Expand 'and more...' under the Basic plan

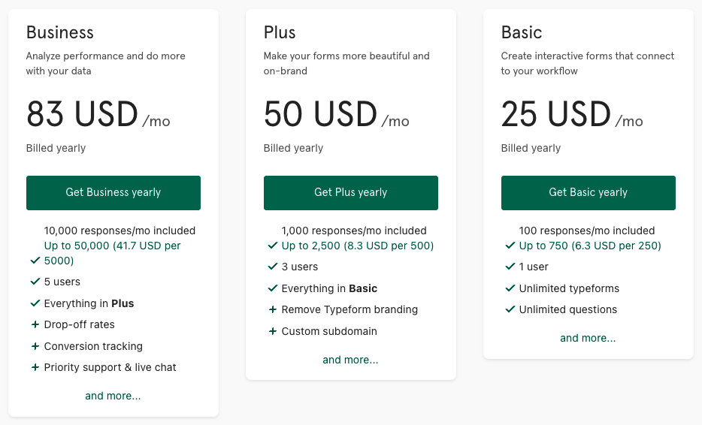coord(588,338)
